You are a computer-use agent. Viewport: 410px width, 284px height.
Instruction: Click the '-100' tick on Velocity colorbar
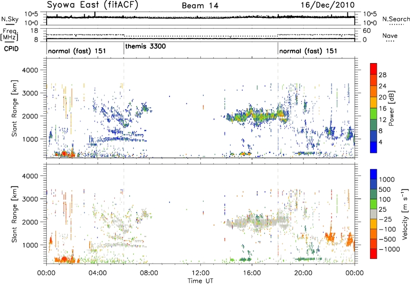[x=388, y=229]
